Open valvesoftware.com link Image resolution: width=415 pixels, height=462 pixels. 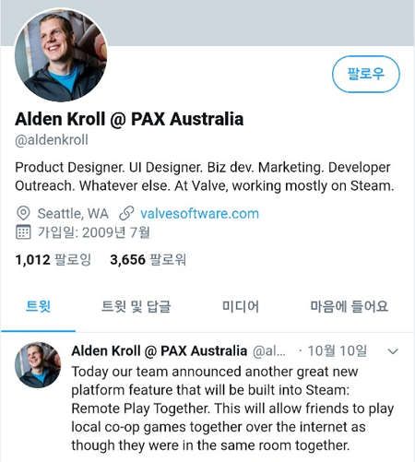(x=200, y=214)
